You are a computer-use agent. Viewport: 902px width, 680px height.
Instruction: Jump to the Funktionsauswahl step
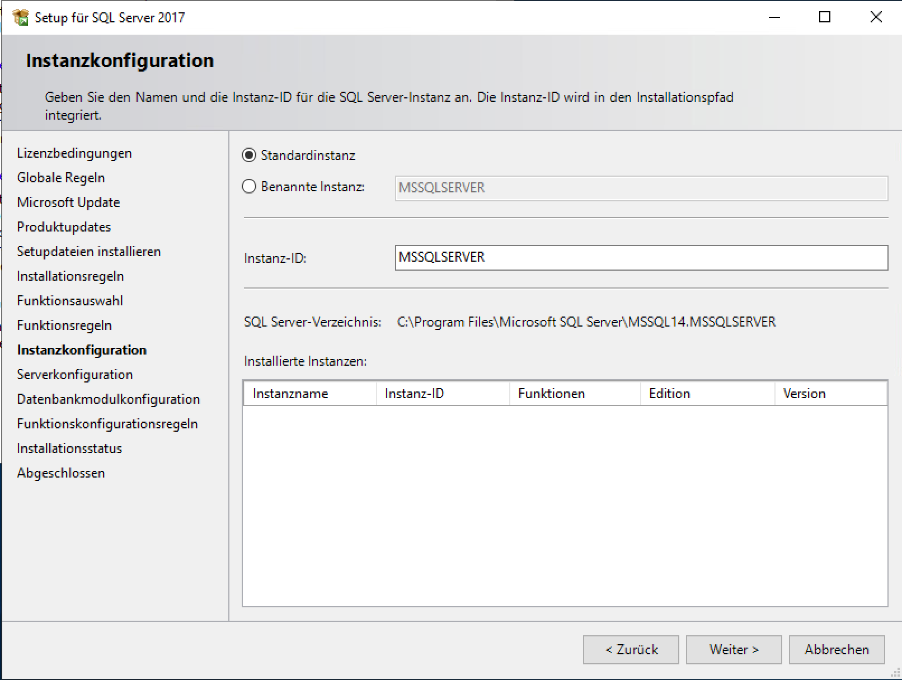pyautogui.click(x=70, y=301)
